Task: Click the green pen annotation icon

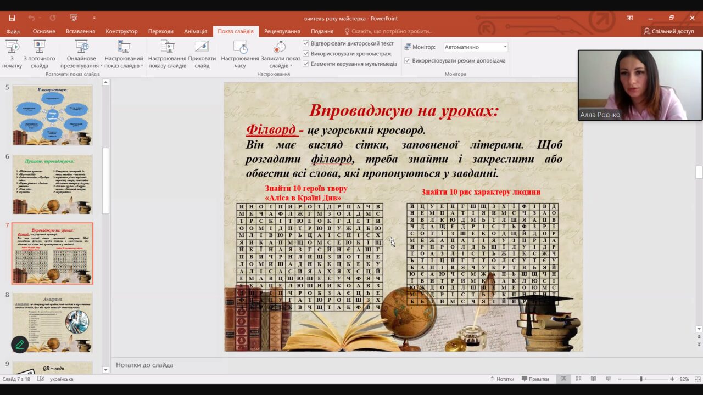Action: [20, 344]
